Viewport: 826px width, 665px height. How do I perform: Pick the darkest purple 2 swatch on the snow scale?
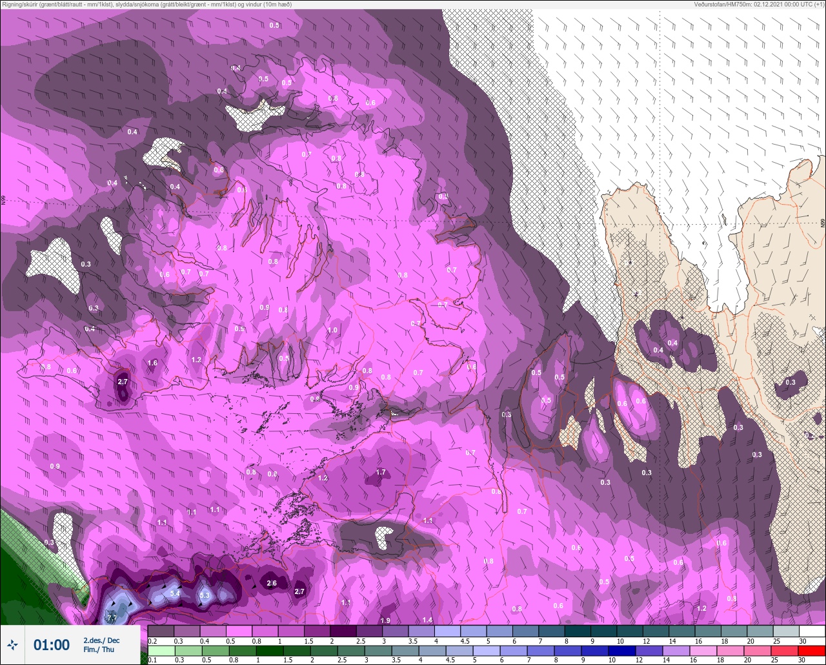[x=343, y=631]
